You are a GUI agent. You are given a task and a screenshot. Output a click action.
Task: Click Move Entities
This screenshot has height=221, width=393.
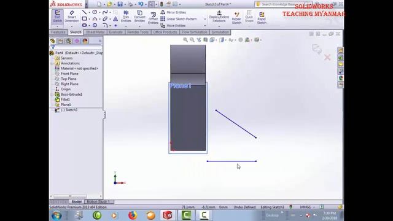[173, 26]
